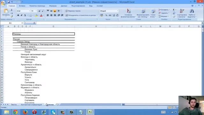Open the borders dropdown in font group
Screen dimensions: 204x115
(33, 15)
